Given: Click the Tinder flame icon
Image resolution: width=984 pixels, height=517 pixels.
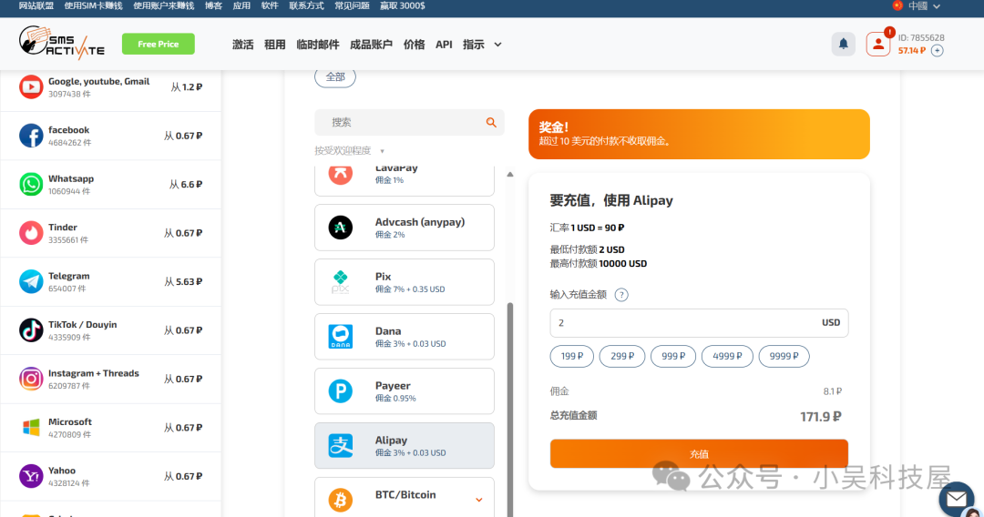Looking at the screenshot, I should [31, 233].
